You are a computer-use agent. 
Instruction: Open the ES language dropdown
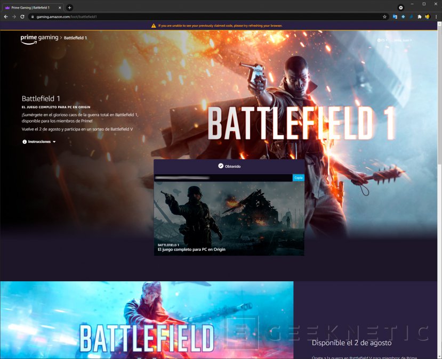(382, 40)
